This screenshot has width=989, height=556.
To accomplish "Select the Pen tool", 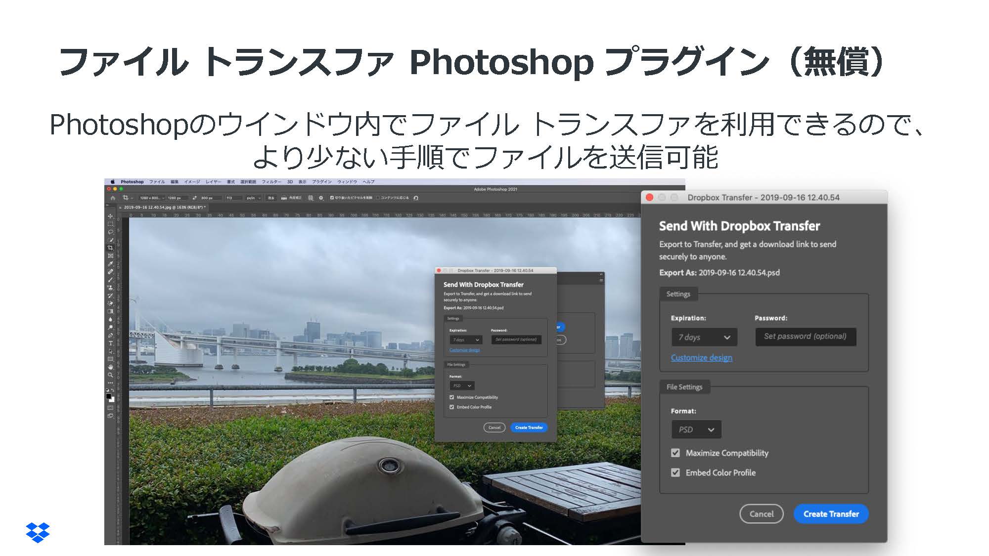I will 110,335.
